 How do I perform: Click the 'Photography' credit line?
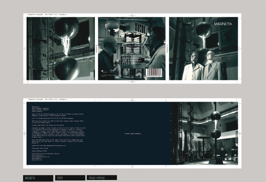coord(39,148)
